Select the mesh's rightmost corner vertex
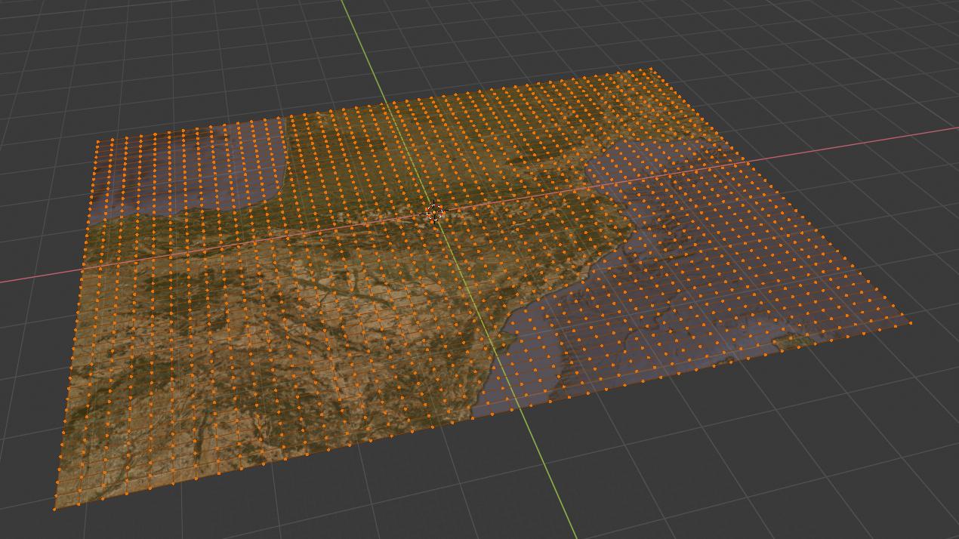Screen dimensions: 959x539 tap(911, 323)
